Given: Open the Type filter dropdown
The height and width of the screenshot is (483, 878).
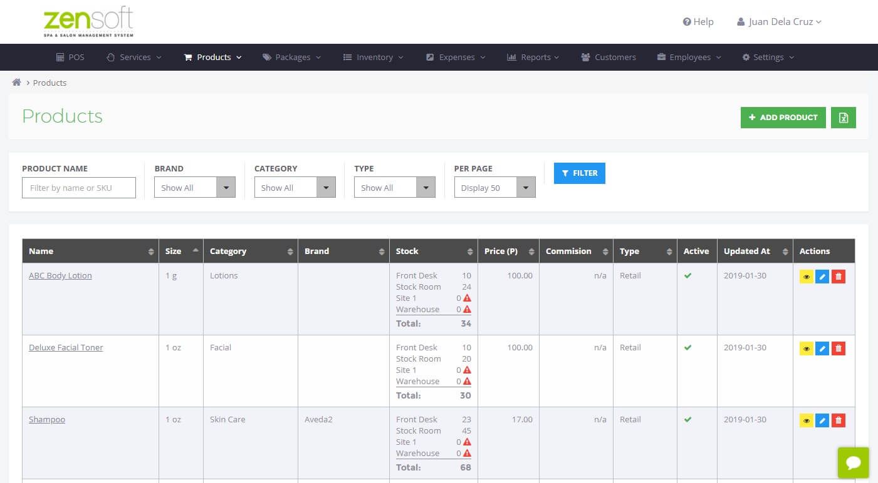Looking at the screenshot, I should coord(395,188).
